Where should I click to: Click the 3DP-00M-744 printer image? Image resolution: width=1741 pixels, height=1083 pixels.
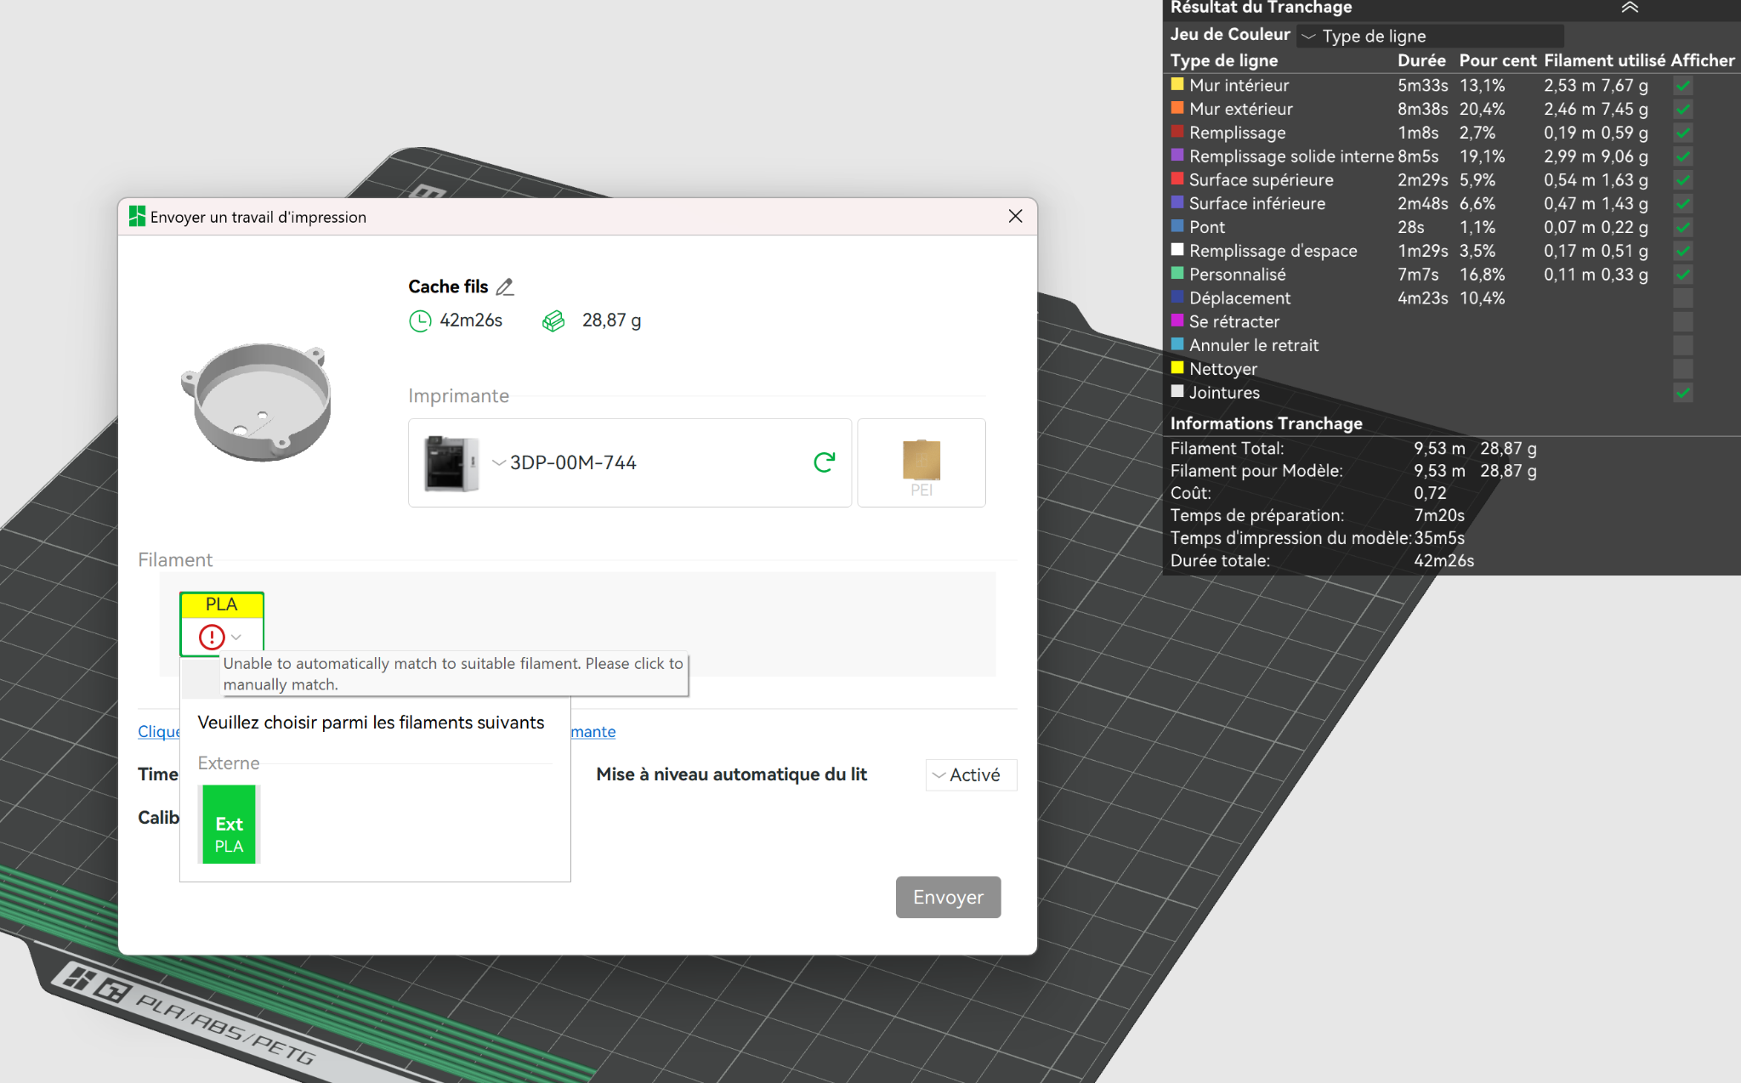click(451, 463)
